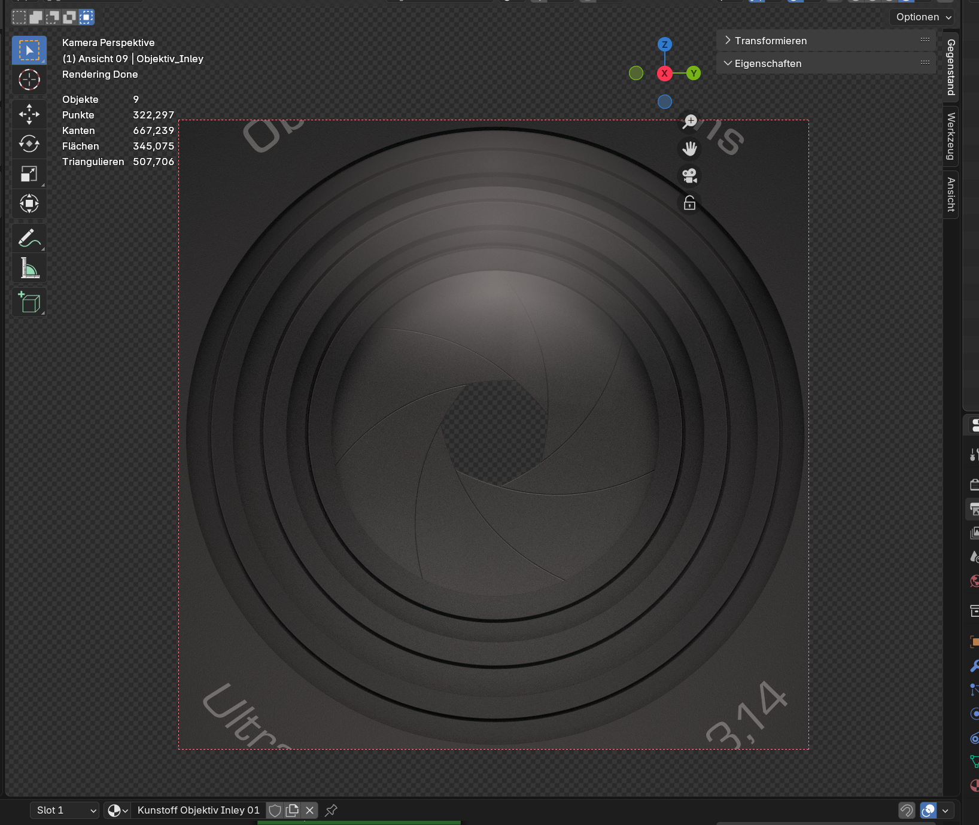Edit the Kunstoff Objektiv Inley 01 name field
Viewport: 979px width, 825px height.
198,810
